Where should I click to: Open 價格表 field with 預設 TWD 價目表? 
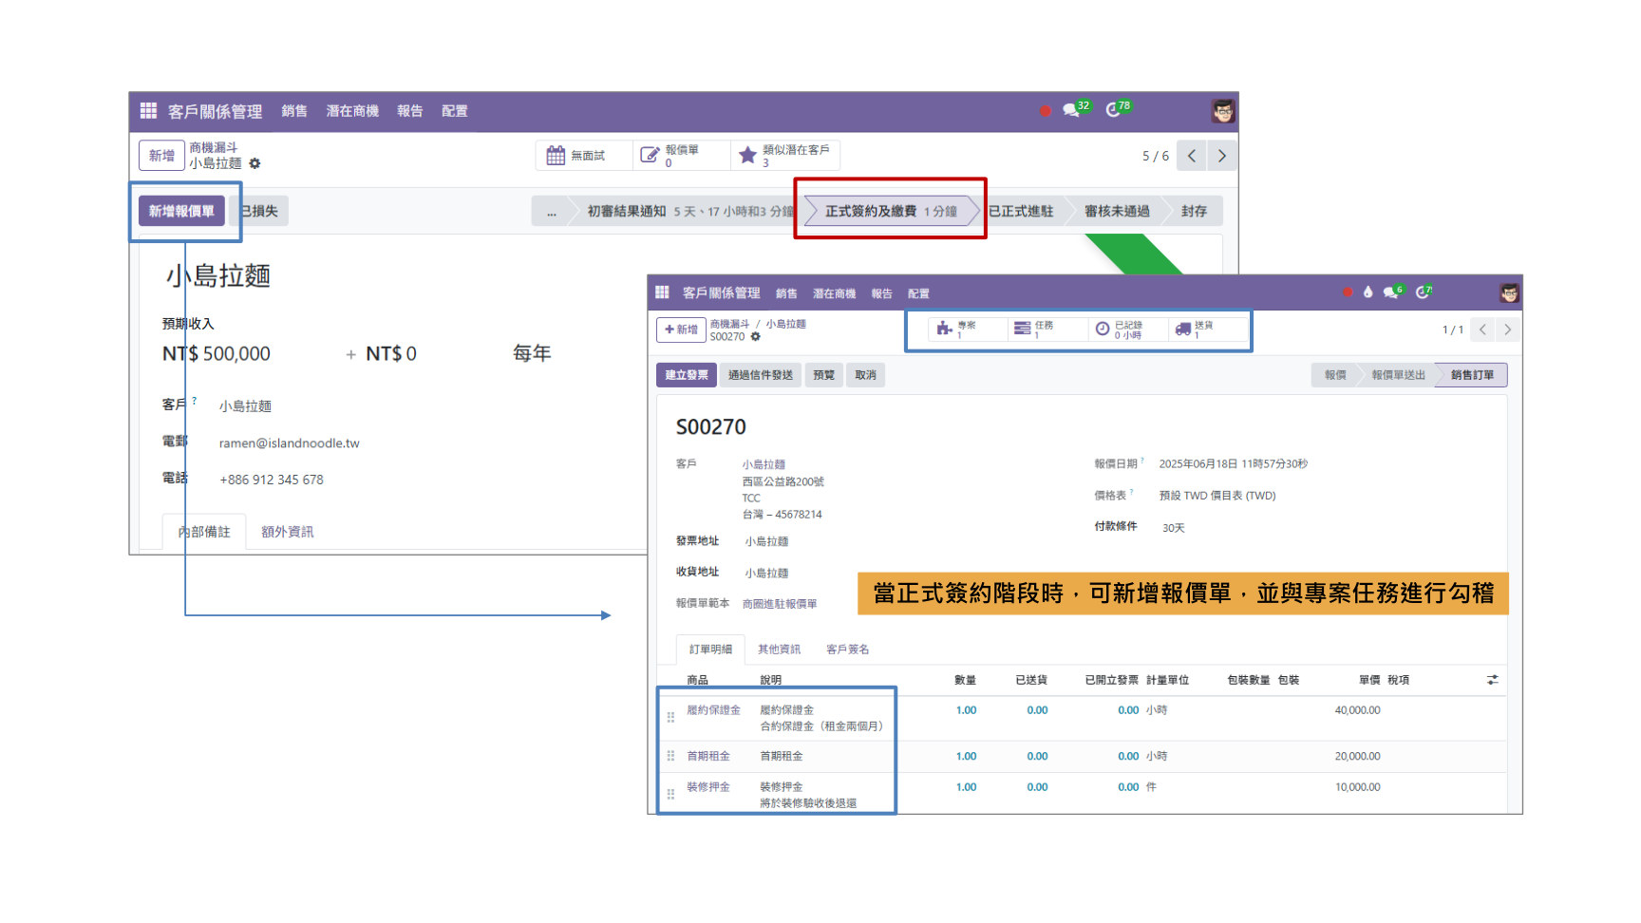pyautogui.click(x=1217, y=496)
